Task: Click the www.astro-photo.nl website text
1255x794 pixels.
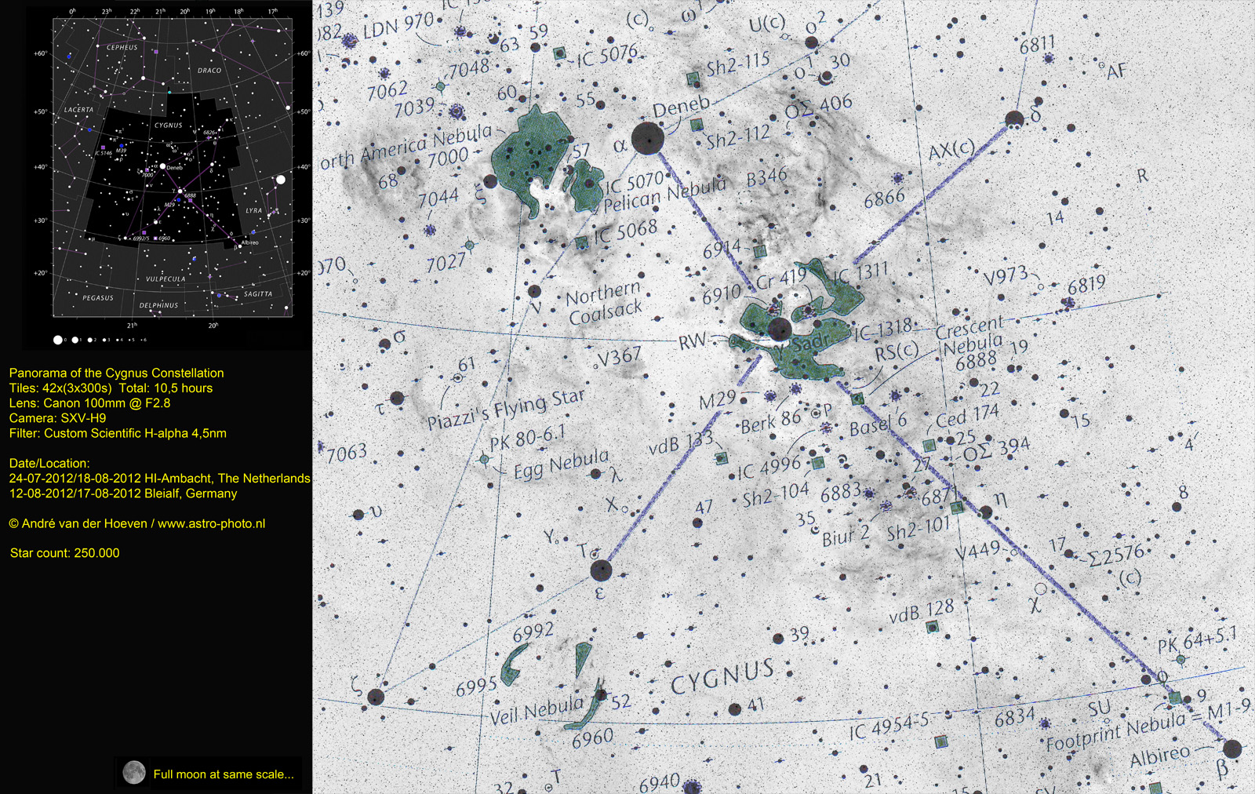Action: coord(211,523)
